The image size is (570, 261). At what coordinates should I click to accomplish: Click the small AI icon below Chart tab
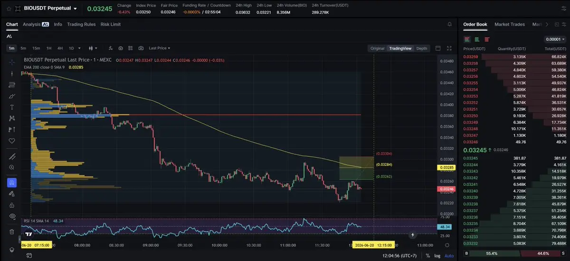[9, 36]
